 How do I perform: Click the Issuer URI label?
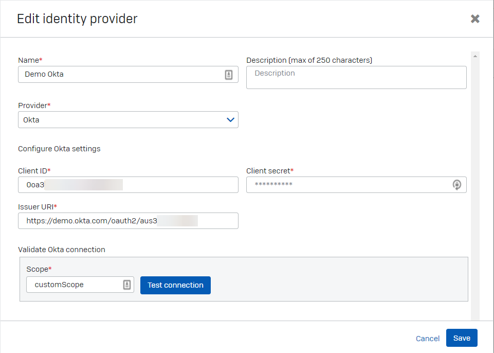pyautogui.click(x=37, y=207)
